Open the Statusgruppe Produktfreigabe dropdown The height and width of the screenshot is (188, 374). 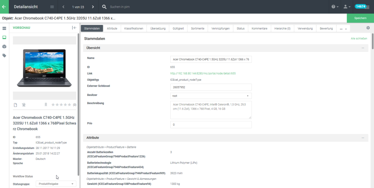[x=56, y=184]
